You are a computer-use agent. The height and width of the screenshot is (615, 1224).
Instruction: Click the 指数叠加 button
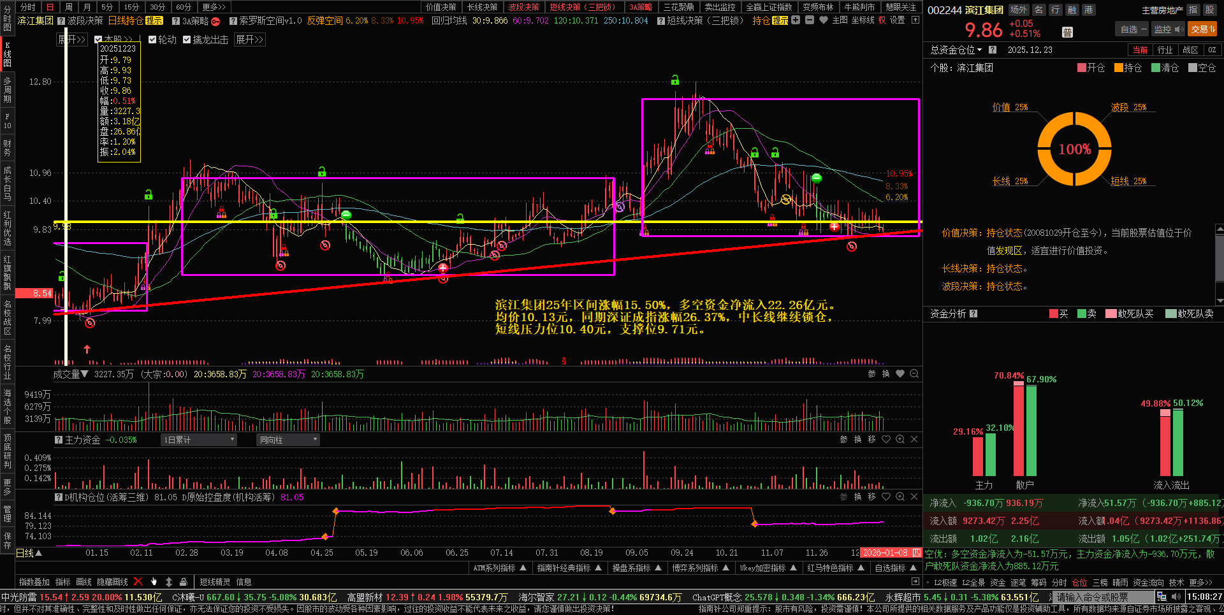click(x=34, y=582)
